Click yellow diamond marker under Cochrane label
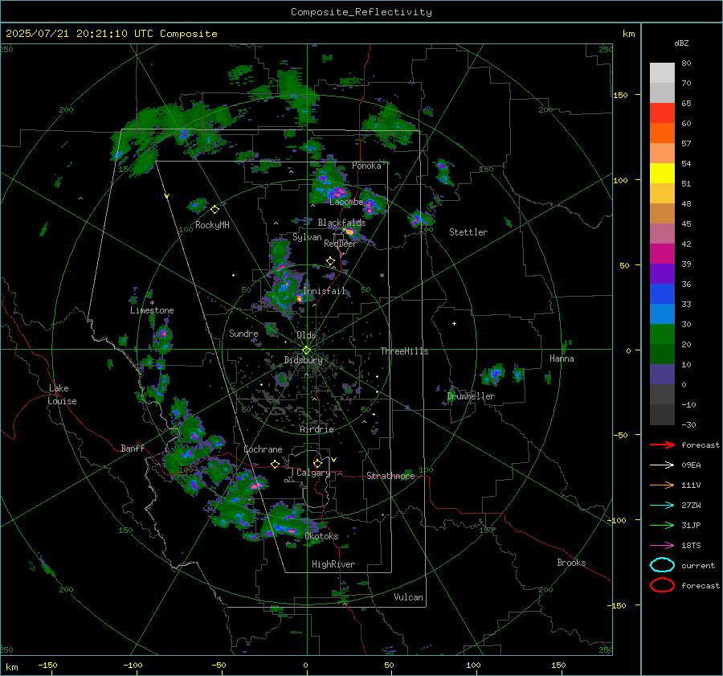Viewport: 723px width, 676px height. [275, 464]
